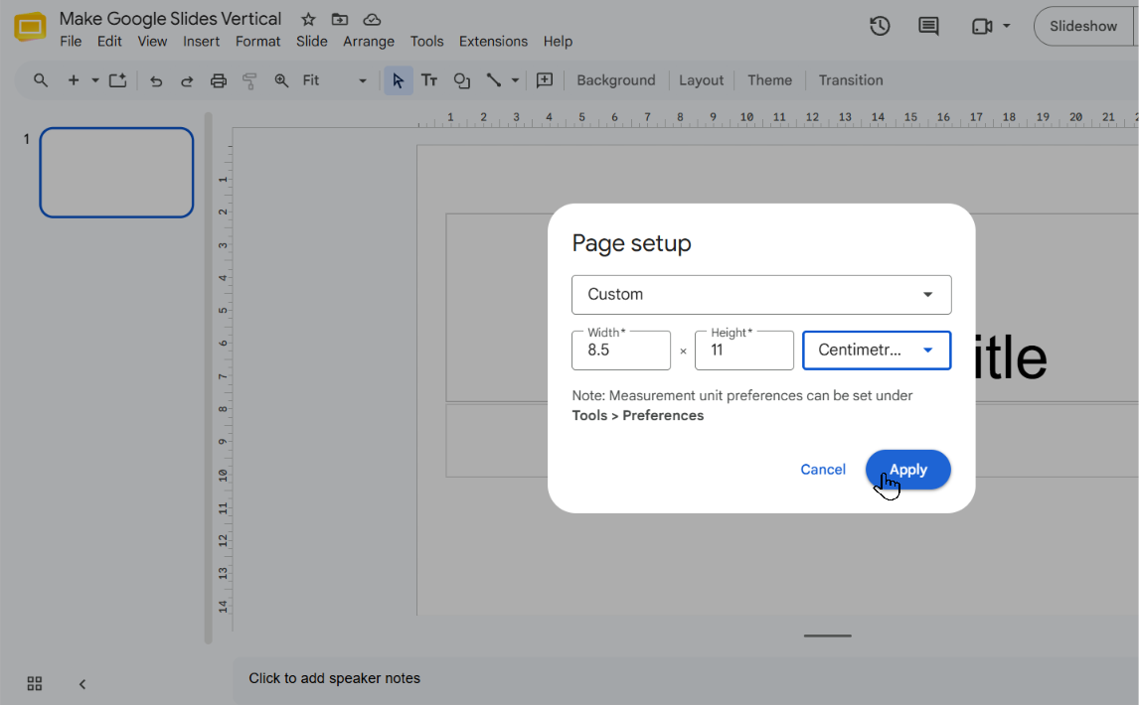Image resolution: width=1139 pixels, height=705 pixels.
Task: Open the Insert menu
Action: (x=201, y=42)
